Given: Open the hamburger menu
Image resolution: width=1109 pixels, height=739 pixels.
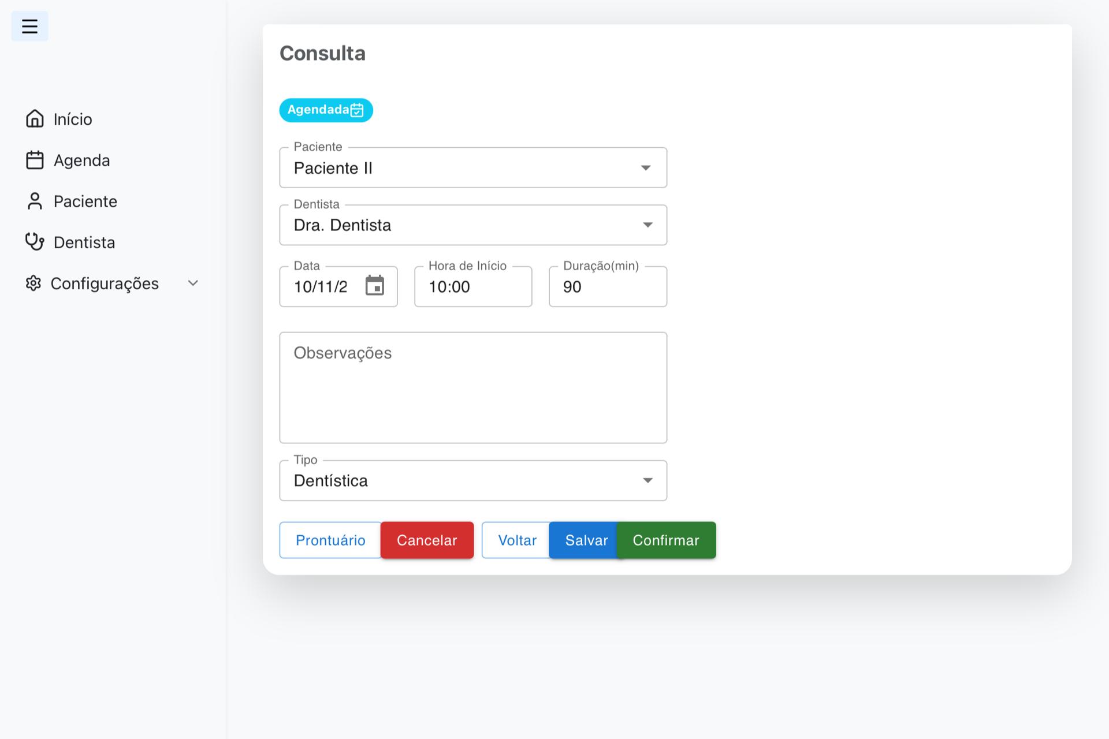Looking at the screenshot, I should tap(29, 26).
